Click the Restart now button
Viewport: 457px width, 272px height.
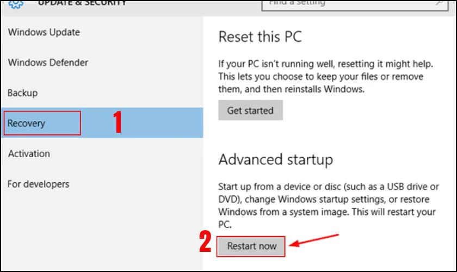(252, 246)
